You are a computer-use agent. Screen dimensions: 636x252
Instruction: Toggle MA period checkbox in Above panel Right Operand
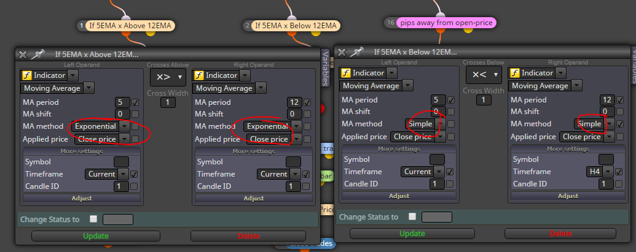point(307,102)
